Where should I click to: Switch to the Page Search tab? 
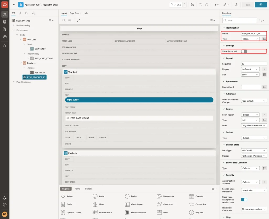coord(75,13)
